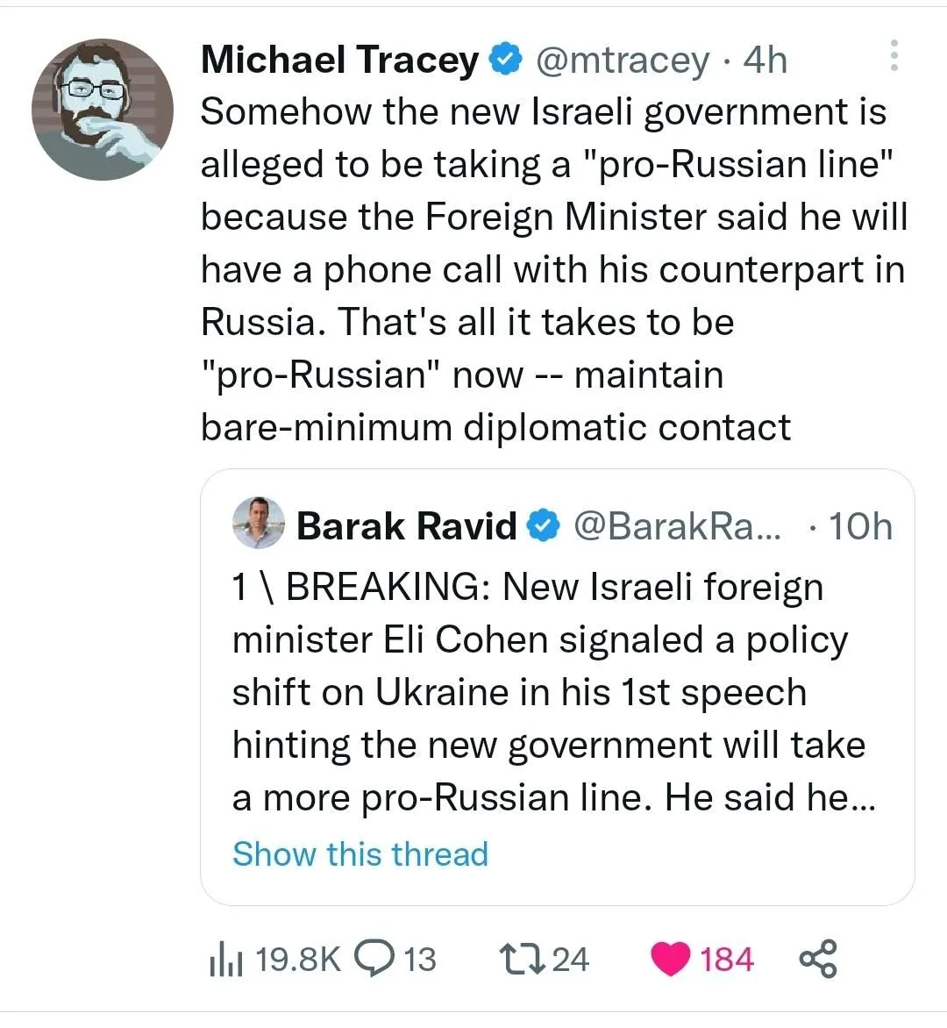Click the reply speech bubble icon
Screen dimensions: 947x1028
(375, 958)
